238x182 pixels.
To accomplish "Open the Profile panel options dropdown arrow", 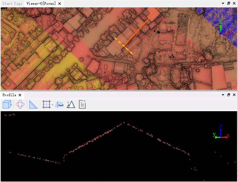I will coord(223,95).
